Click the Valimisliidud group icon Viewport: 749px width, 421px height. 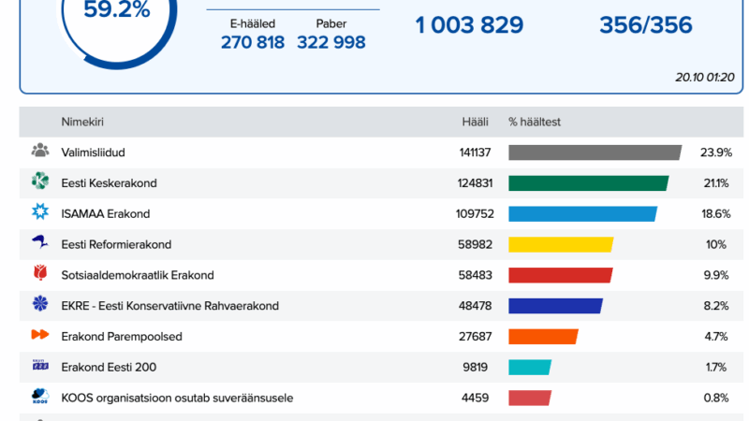(x=40, y=151)
